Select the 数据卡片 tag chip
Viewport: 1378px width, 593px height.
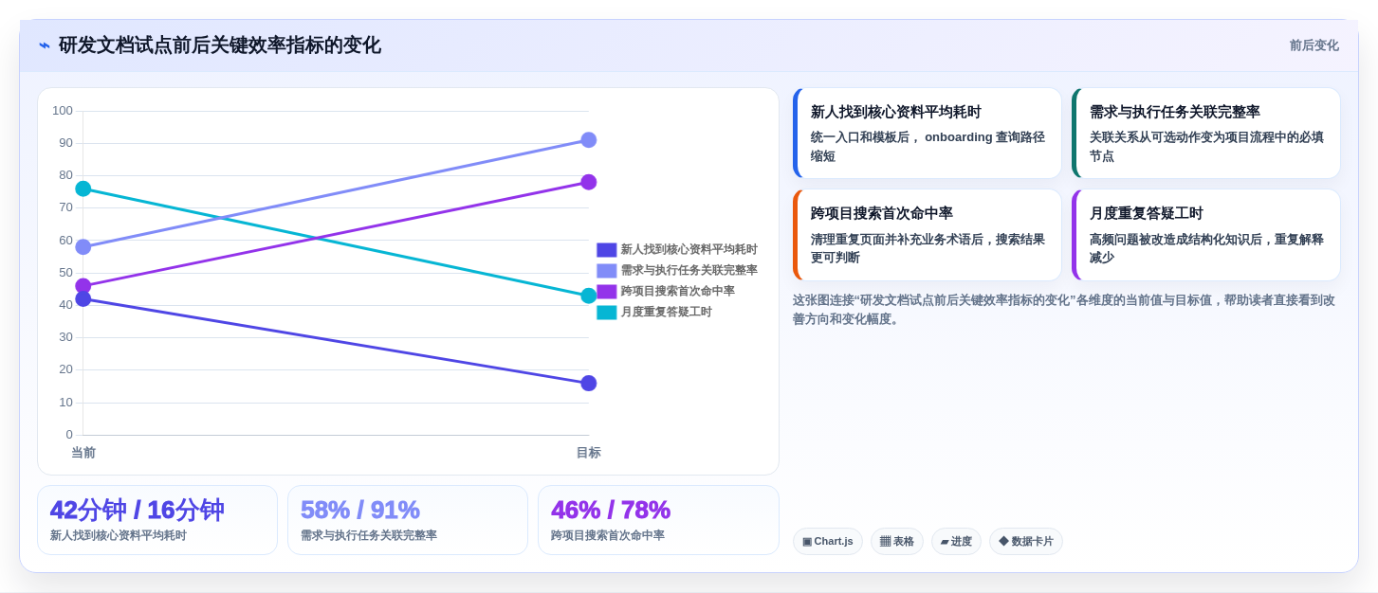1026,542
